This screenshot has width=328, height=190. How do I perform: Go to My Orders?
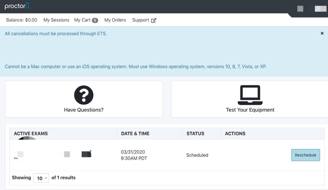coord(115,20)
